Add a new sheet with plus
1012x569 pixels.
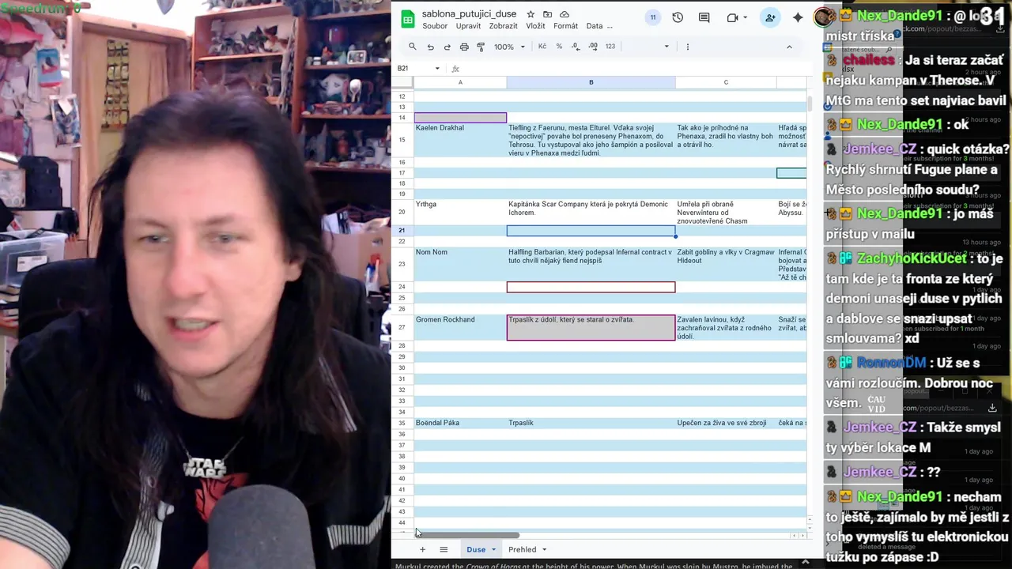pyautogui.click(x=422, y=549)
